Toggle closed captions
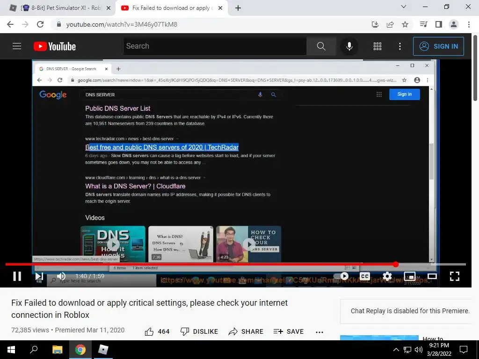Screen dimensions: 479x359 pyautogui.click(x=365, y=276)
